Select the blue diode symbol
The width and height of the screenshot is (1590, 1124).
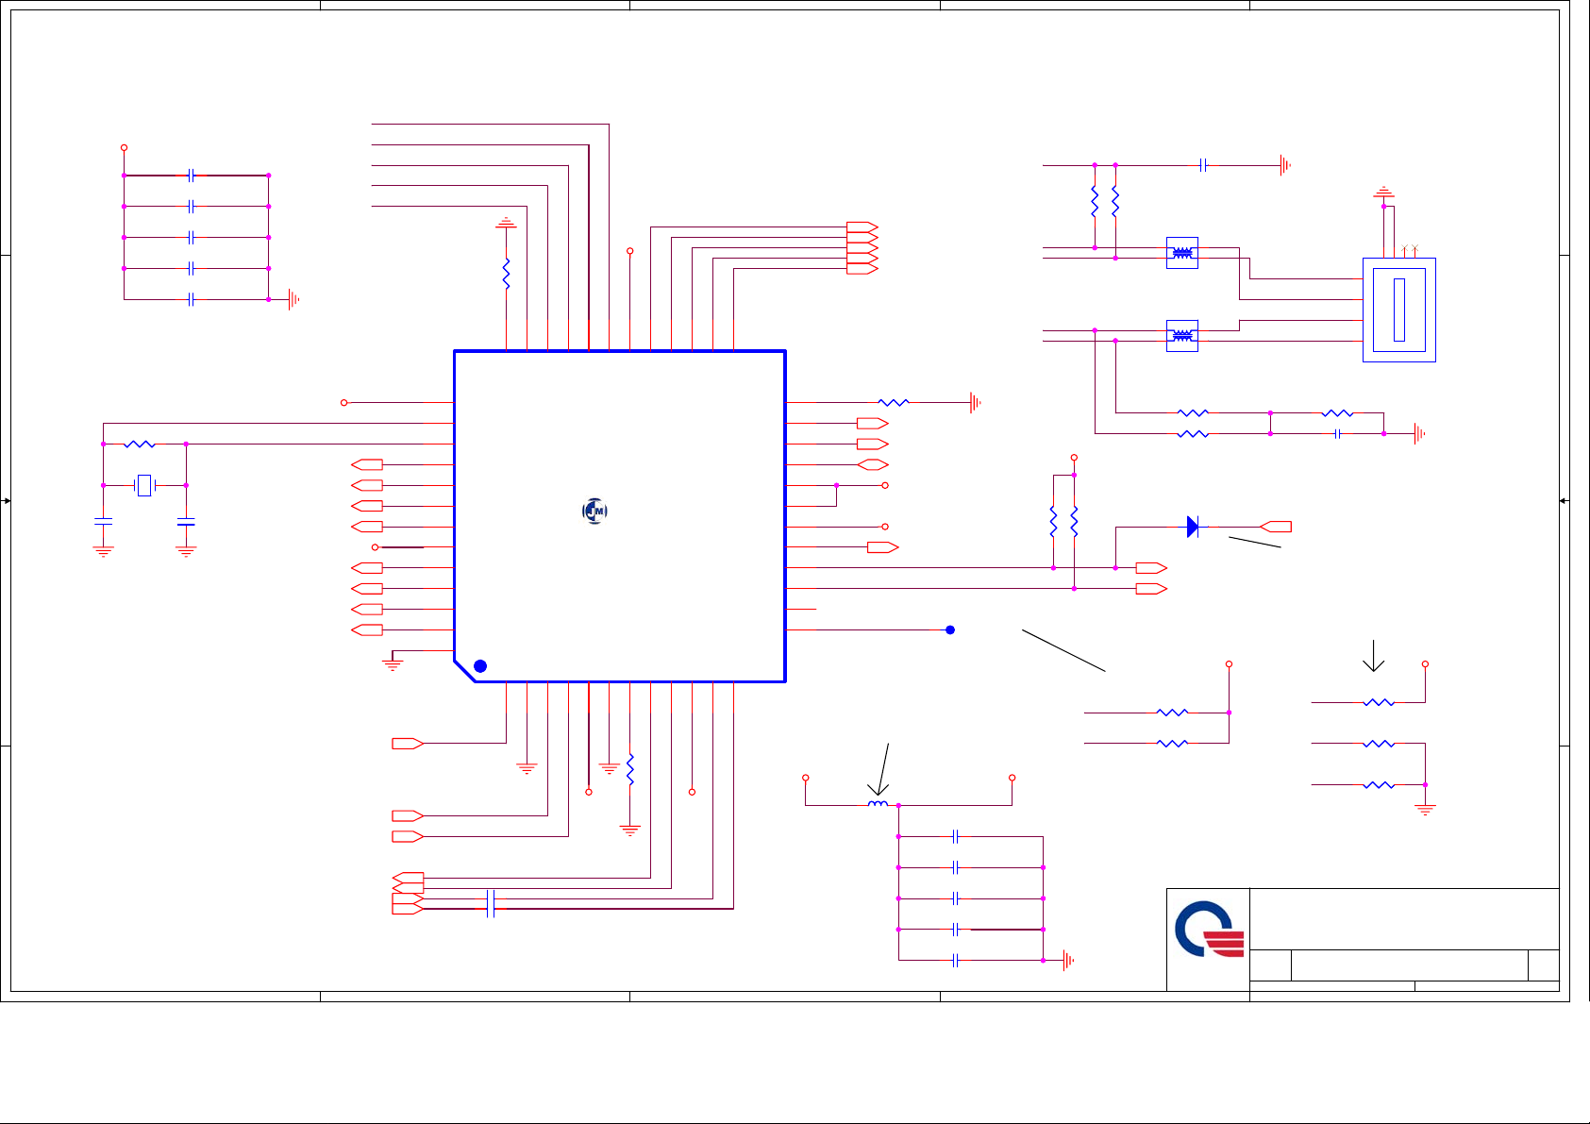click(x=1193, y=527)
